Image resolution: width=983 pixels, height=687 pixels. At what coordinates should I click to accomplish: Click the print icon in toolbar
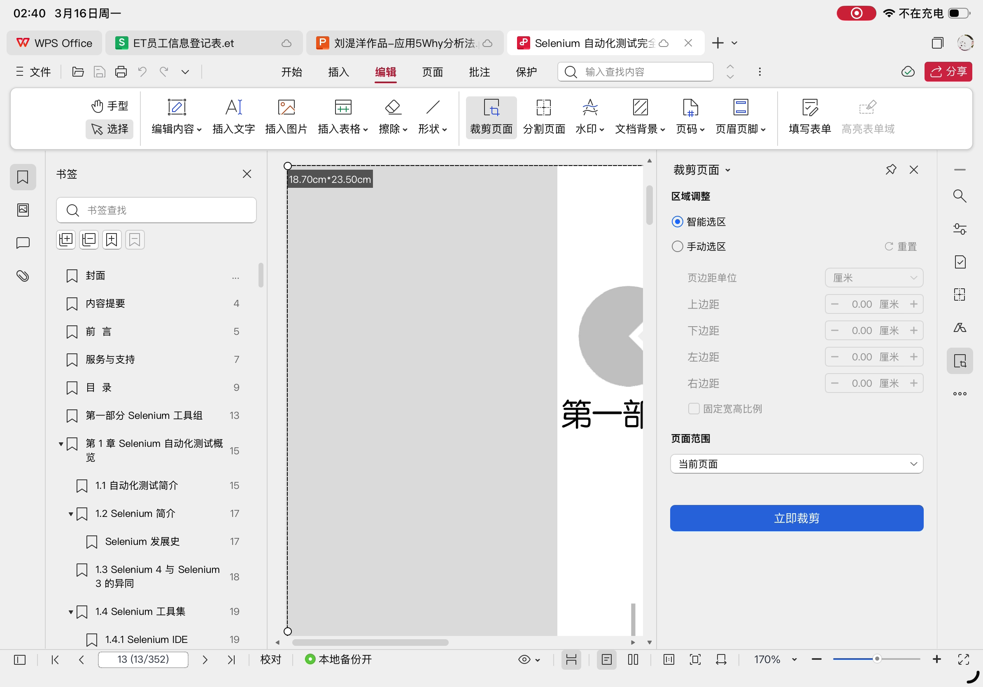(121, 72)
